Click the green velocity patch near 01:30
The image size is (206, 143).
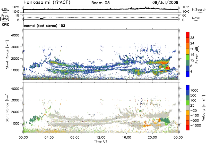pos(33,119)
